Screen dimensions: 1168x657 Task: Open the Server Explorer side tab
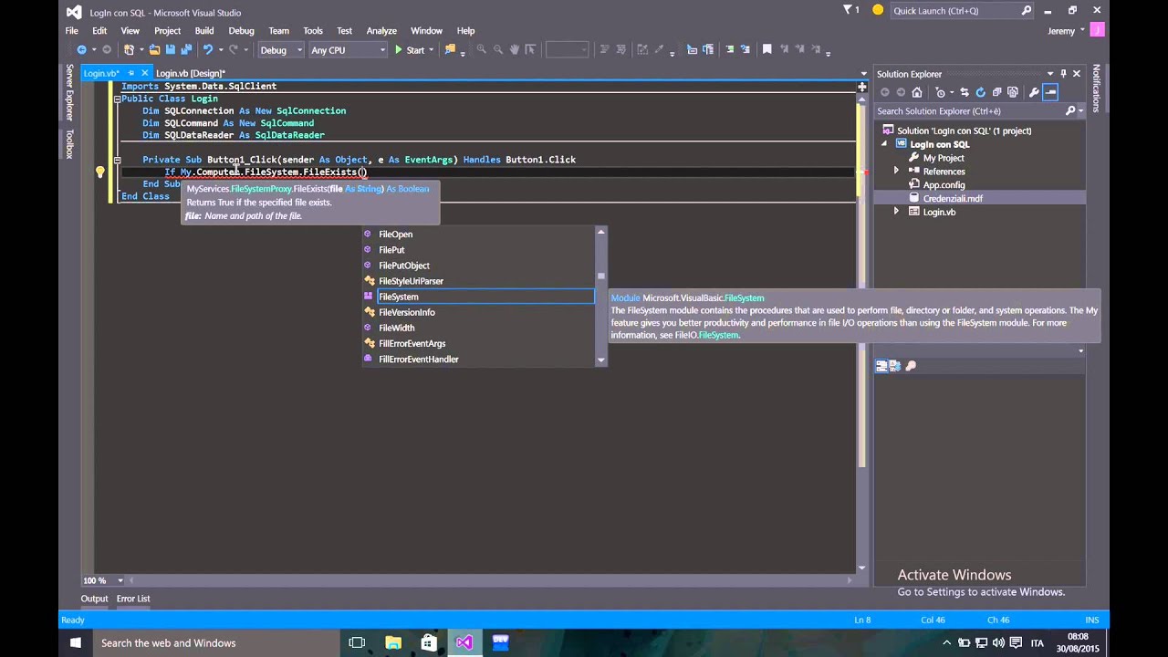(x=68, y=93)
